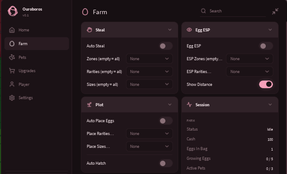Open the Player page
287x174 pixels.
(x=37, y=84)
